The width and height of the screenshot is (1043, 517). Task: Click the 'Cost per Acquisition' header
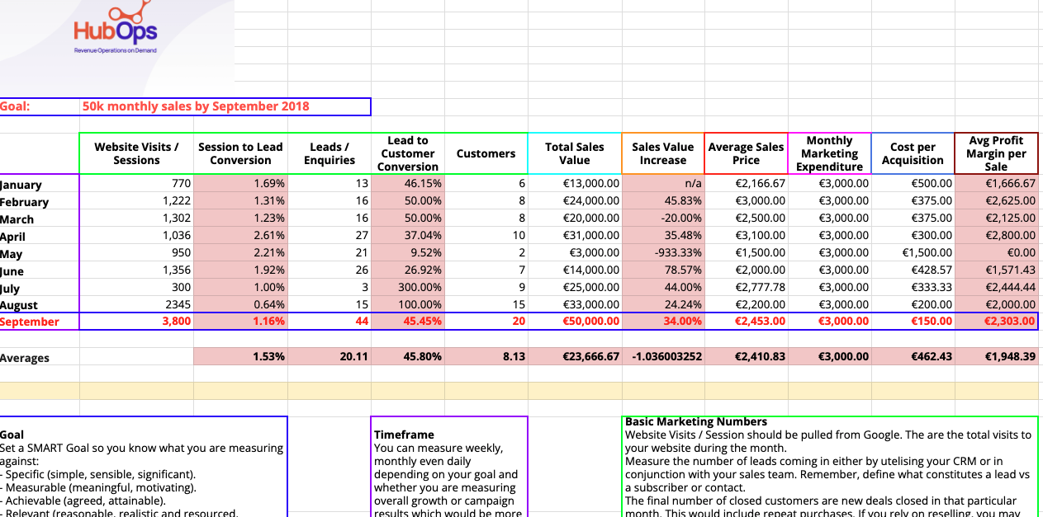(x=912, y=152)
